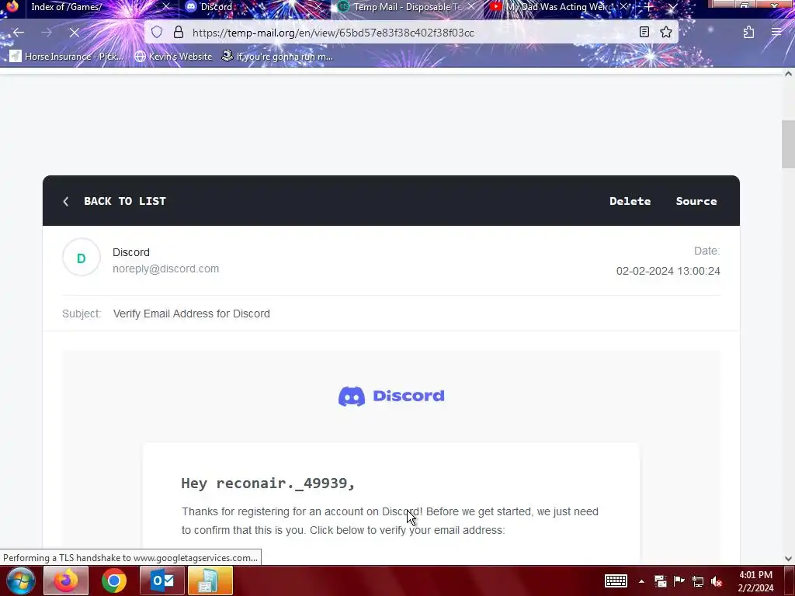Open the Windows Start menu orb
The height and width of the screenshot is (596, 795).
(x=20, y=580)
